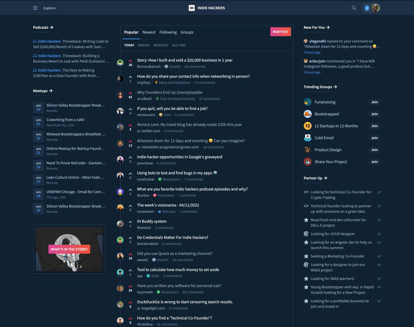Upvote the $20,000 business story post

(x=130, y=61)
